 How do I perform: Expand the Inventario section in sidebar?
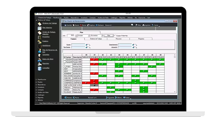36,87
